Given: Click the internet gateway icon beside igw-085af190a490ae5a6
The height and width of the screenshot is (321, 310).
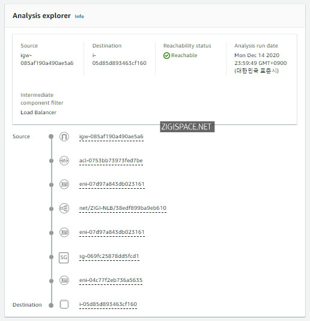Looking at the screenshot, I should pos(64,136).
